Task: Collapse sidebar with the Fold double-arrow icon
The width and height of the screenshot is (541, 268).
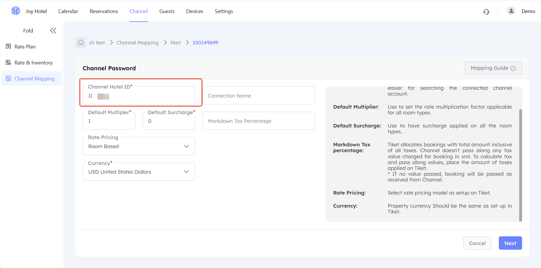Action: [53, 30]
